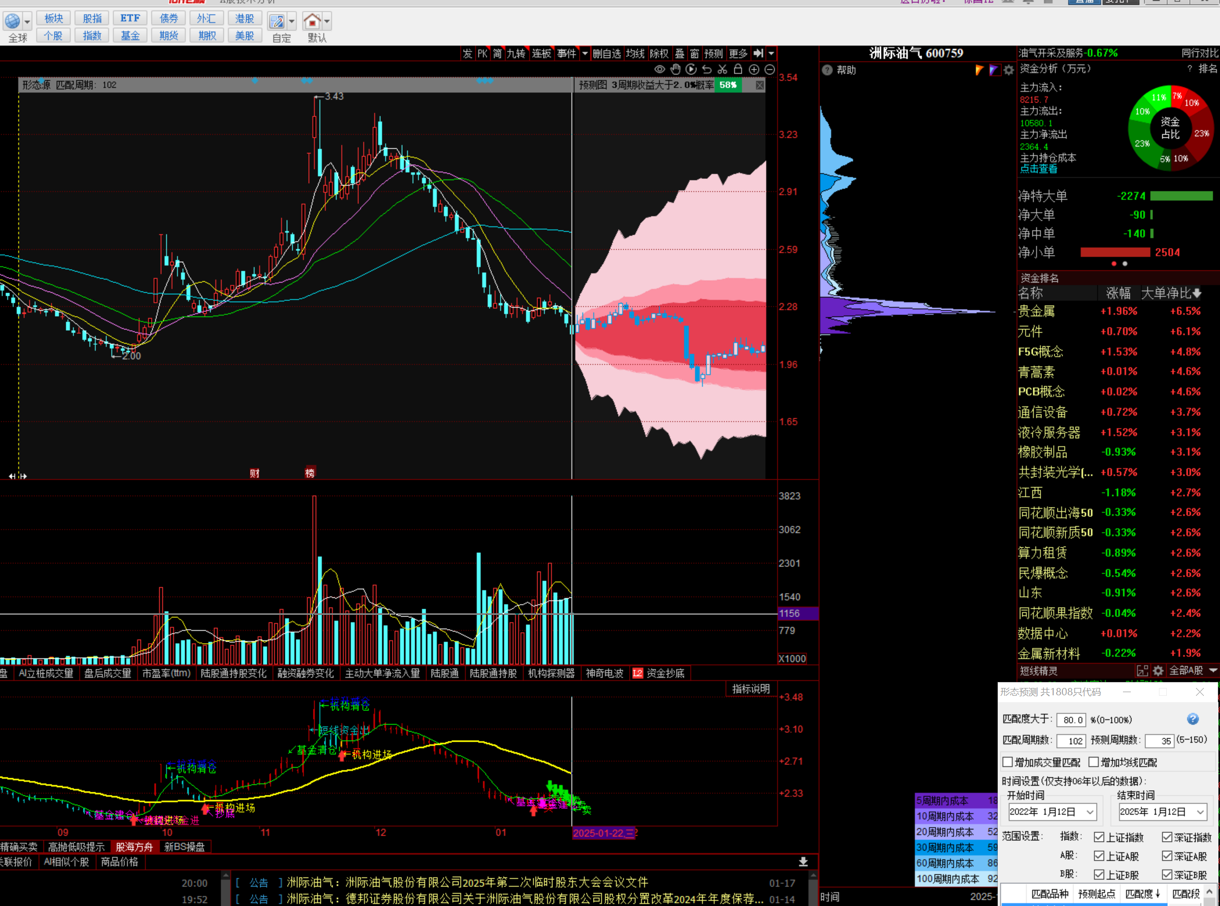The height and width of the screenshot is (906, 1220).
Task: Click the scissors cut tool icon
Action: [722, 69]
